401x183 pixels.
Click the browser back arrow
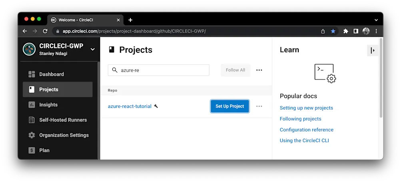tap(24, 31)
